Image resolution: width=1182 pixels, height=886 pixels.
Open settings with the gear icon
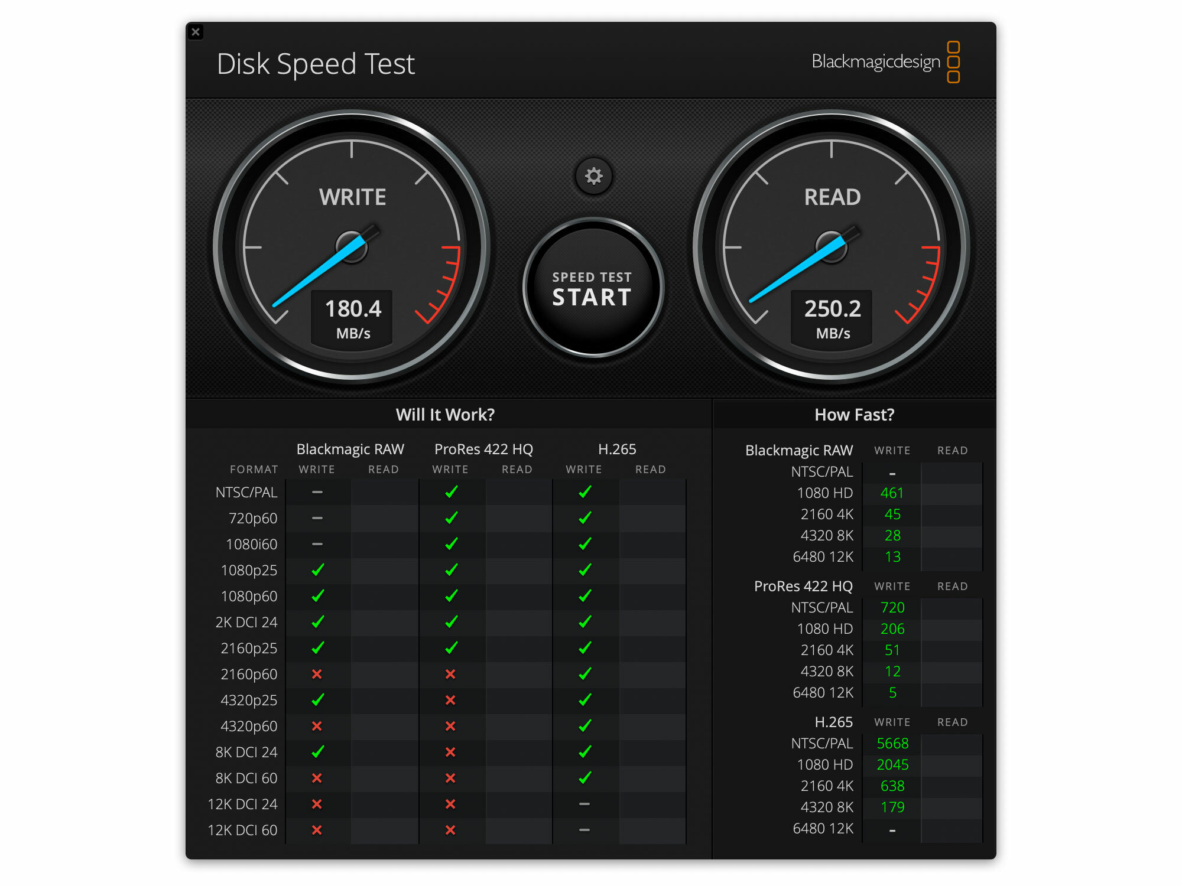tap(593, 176)
